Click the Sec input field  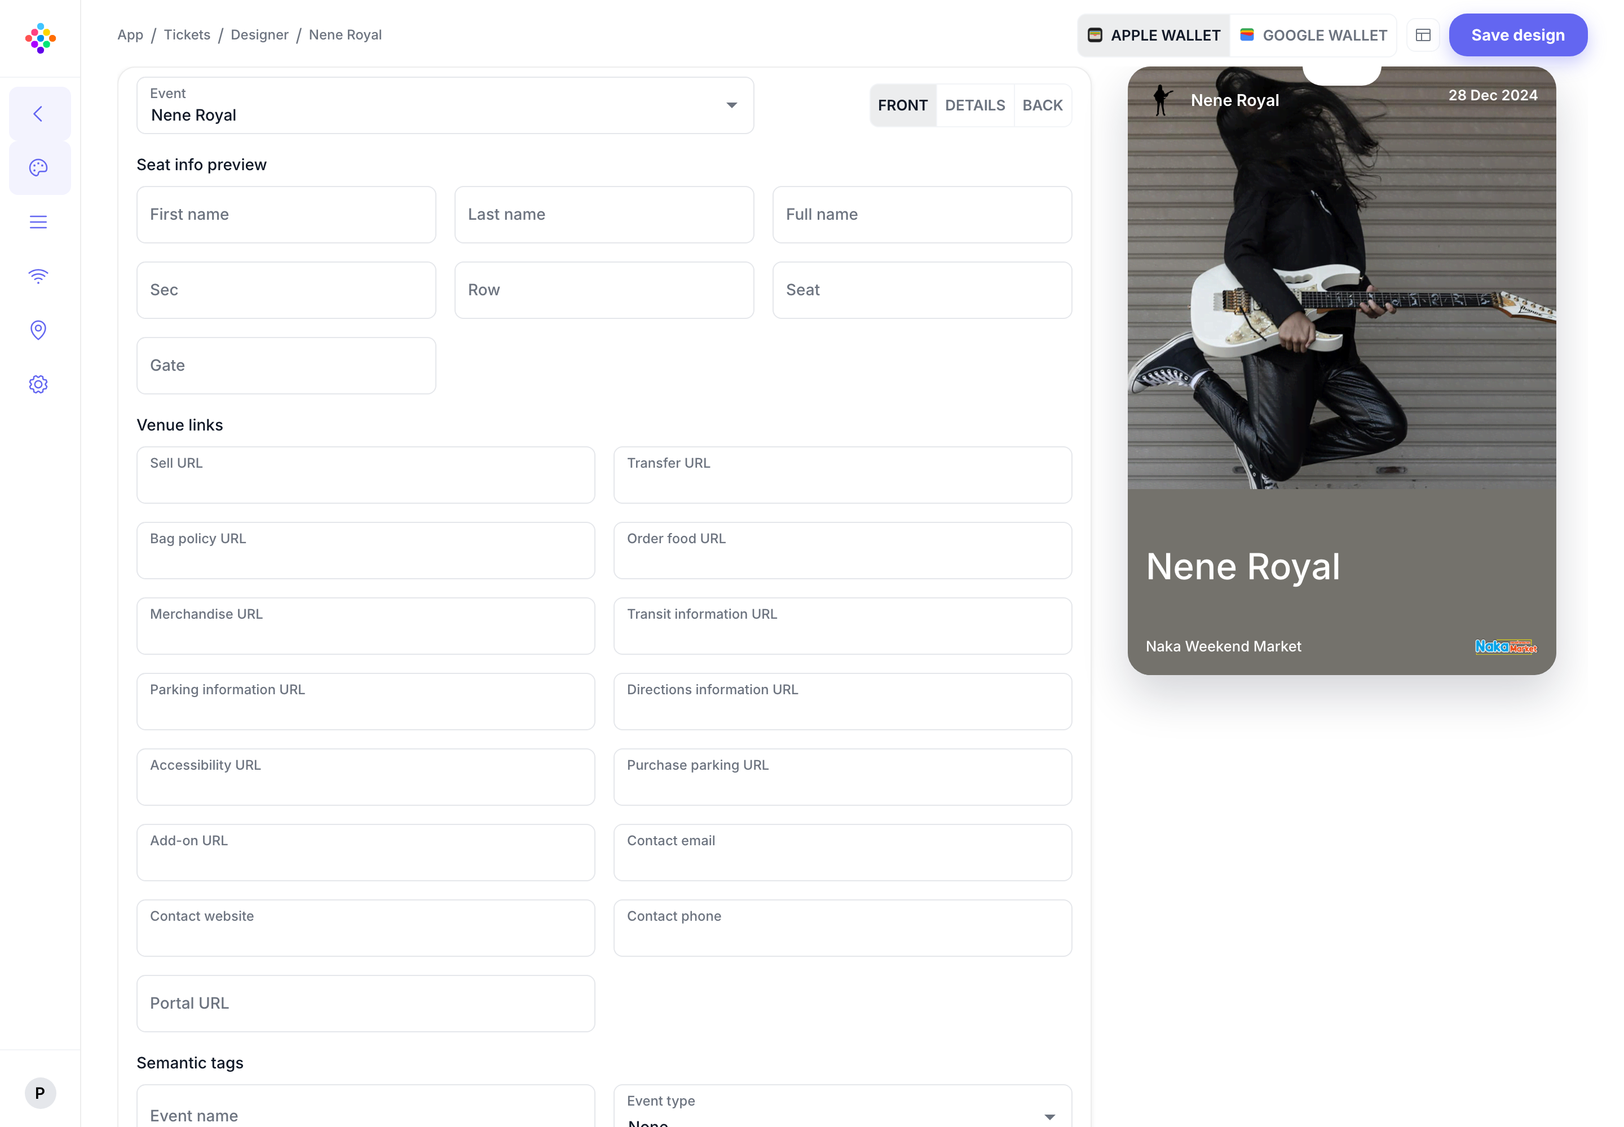coord(286,290)
